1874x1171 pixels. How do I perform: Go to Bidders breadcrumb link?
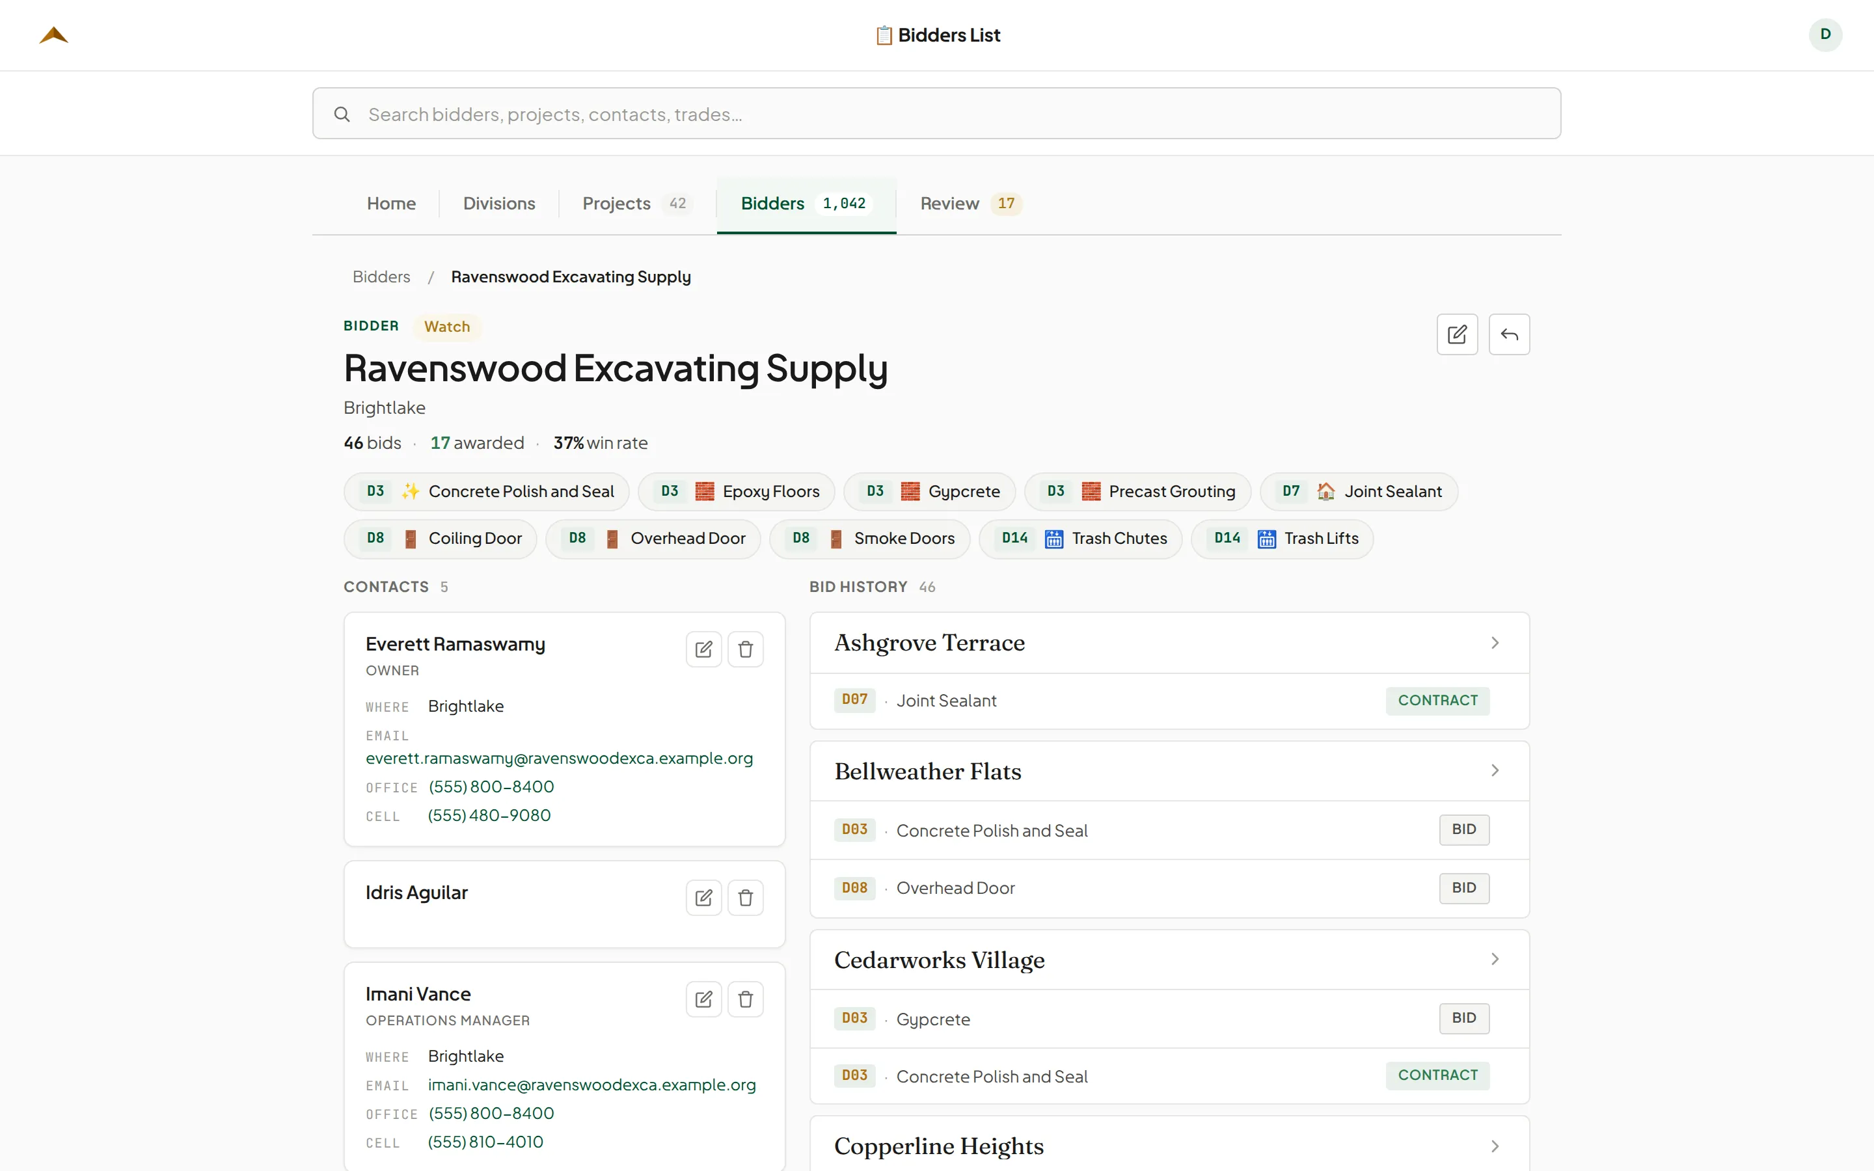click(381, 276)
